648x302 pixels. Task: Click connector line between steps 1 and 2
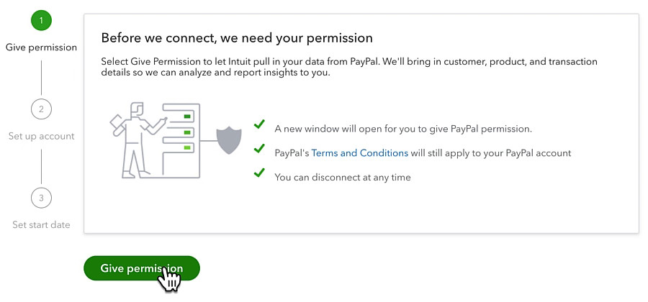point(41,78)
